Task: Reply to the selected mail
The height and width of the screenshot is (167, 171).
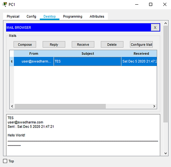Action: click(x=54, y=44)
